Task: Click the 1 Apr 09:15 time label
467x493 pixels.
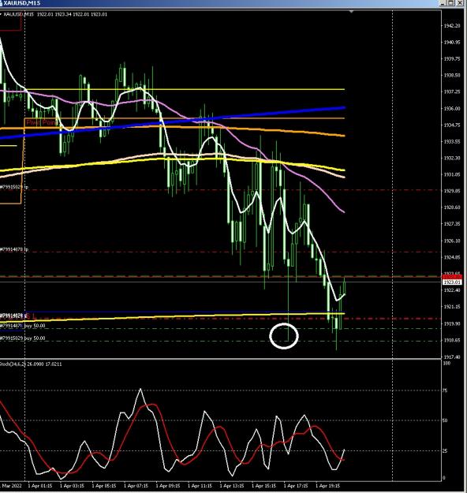Action: (x=168, y=486)
